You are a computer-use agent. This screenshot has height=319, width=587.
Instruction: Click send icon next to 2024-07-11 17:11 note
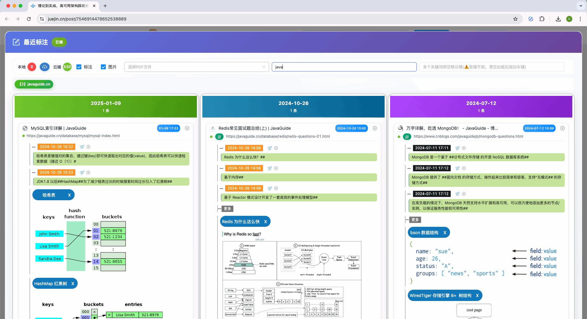click(x=457, y=148)
